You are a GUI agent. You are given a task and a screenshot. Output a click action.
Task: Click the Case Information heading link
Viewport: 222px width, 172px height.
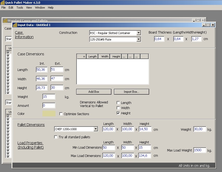pos(24,35)
